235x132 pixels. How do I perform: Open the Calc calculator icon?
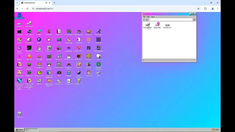click(x=59, y=41)
